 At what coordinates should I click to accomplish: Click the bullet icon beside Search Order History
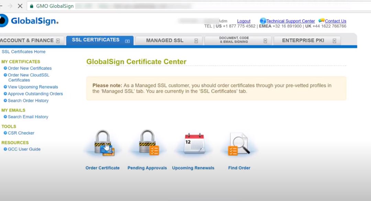[x=5, y=101]
